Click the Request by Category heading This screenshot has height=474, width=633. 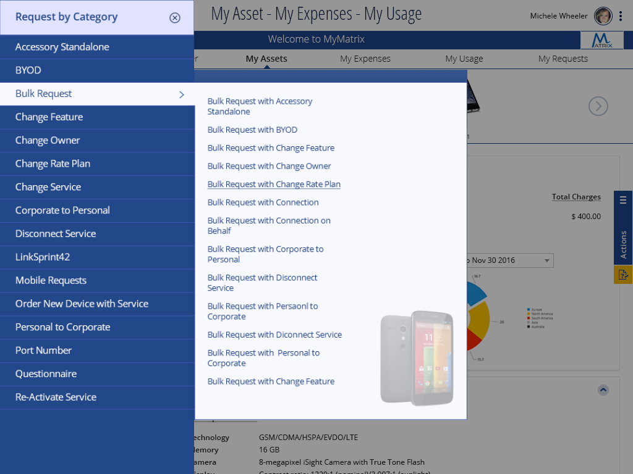tap(67, 17)
